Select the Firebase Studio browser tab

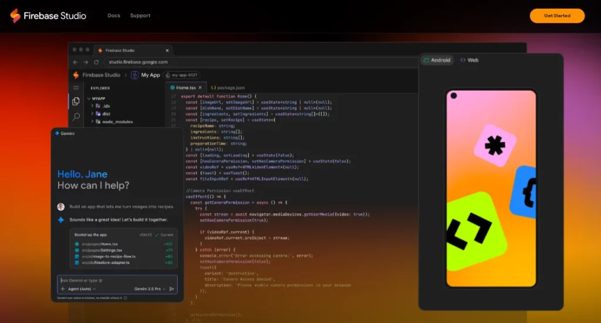133,50
